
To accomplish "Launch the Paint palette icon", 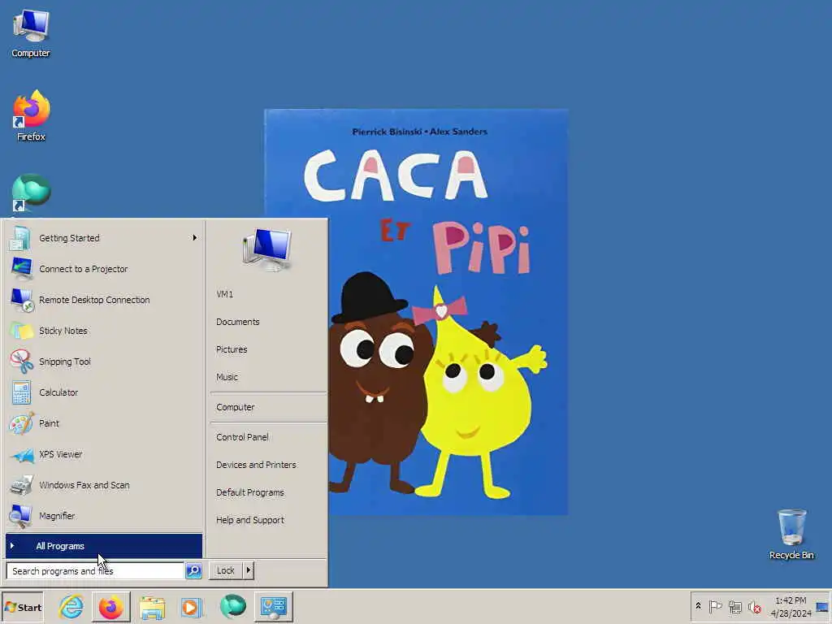I will click(21, 423).
